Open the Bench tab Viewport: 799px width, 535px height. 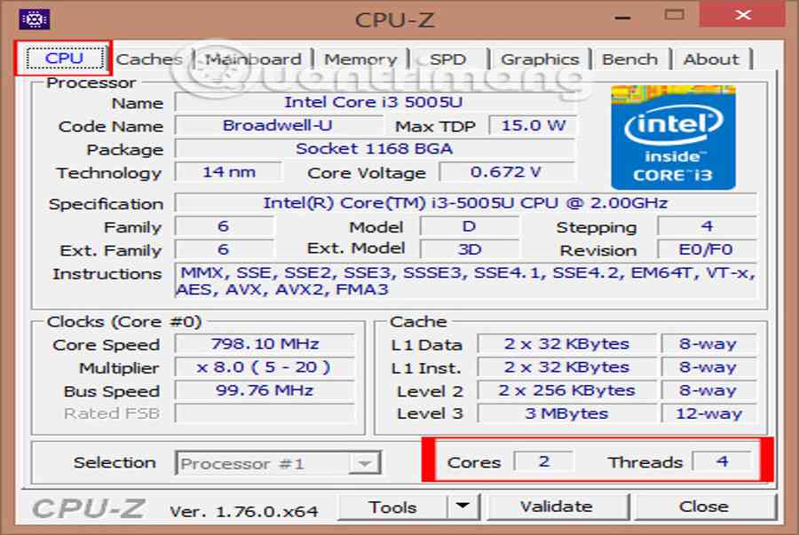[629, 59]
